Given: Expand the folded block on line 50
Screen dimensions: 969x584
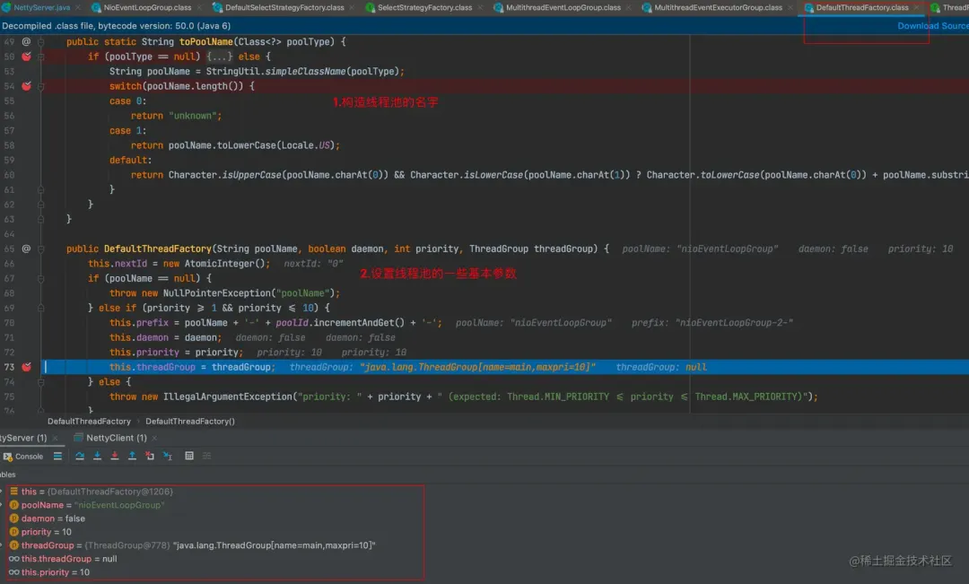Looking at the screenshot, I should [216, 57].
